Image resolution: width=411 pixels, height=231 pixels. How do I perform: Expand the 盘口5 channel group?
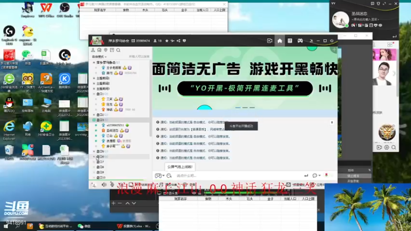pos(94,151)
